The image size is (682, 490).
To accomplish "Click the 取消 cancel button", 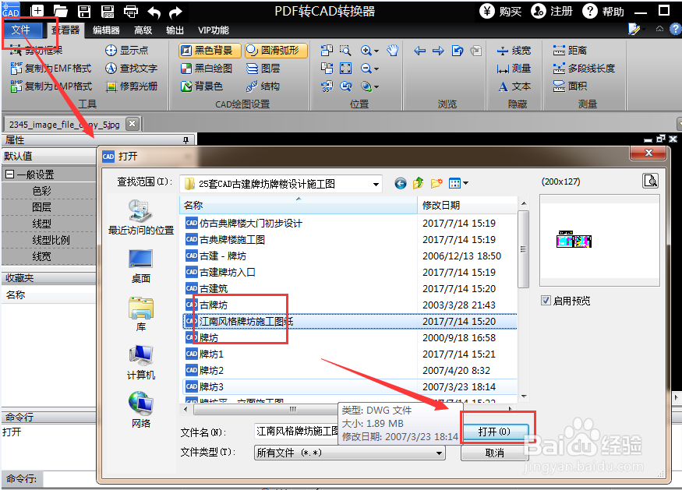I will click(x=495, y=453).
